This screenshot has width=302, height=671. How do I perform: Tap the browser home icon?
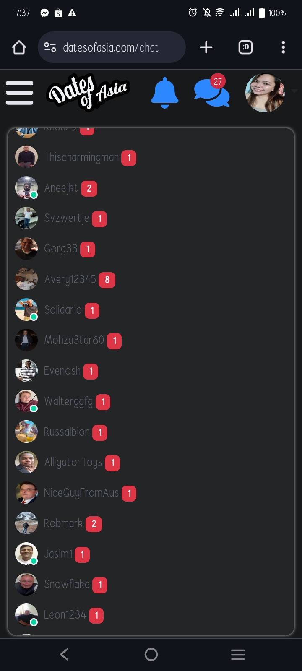pos(19,47)
